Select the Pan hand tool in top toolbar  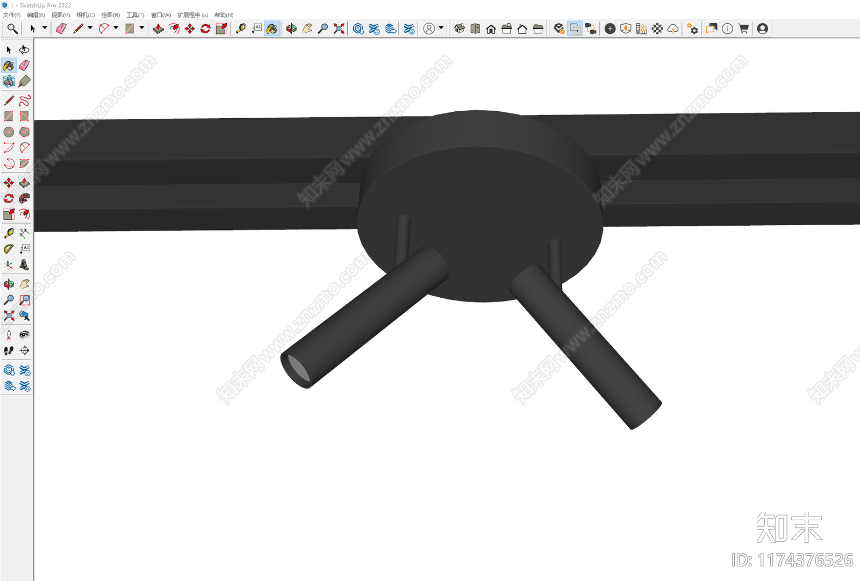point(307,28)
